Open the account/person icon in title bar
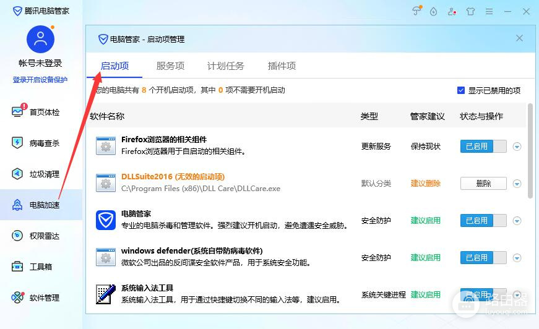Image resolution: width=539 pixels, height=329 pixels. coord(452,12)
